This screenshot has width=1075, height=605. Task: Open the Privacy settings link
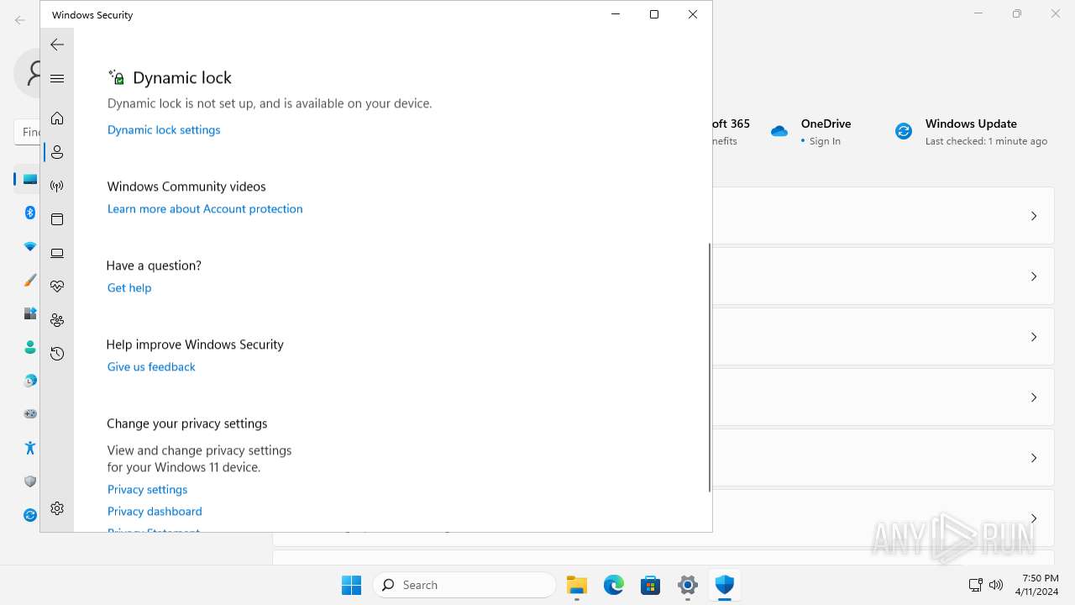click(x=147, y=489)
